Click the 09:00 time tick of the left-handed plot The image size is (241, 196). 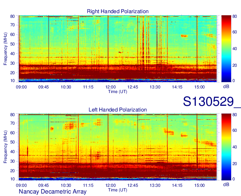(21, 185)
